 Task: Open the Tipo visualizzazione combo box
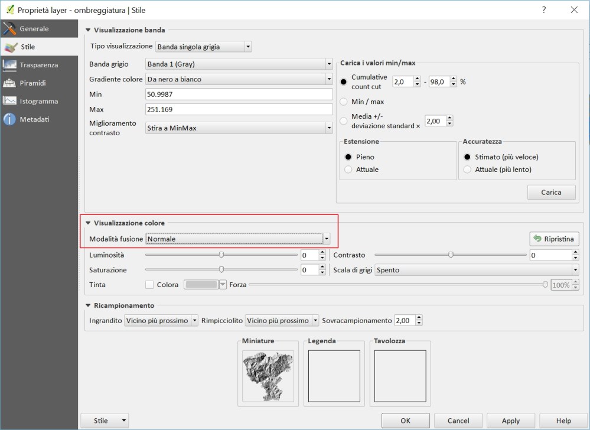click(203, 46)
